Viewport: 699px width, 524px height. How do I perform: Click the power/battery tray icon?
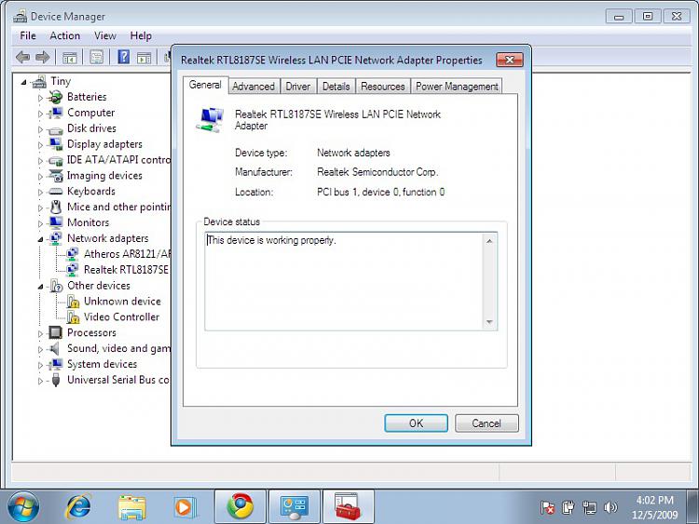click(568, 507)
